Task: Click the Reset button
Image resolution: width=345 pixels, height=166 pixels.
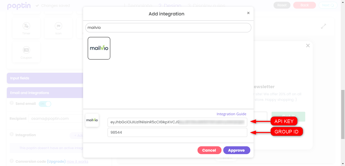Action: tap(282, 5)
